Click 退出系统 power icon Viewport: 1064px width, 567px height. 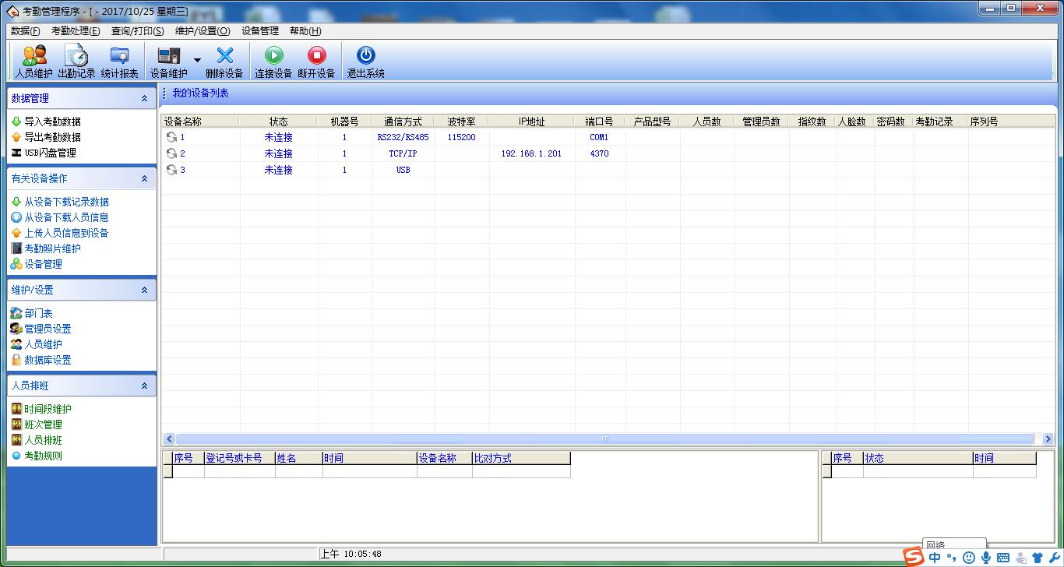click(365, 55)
